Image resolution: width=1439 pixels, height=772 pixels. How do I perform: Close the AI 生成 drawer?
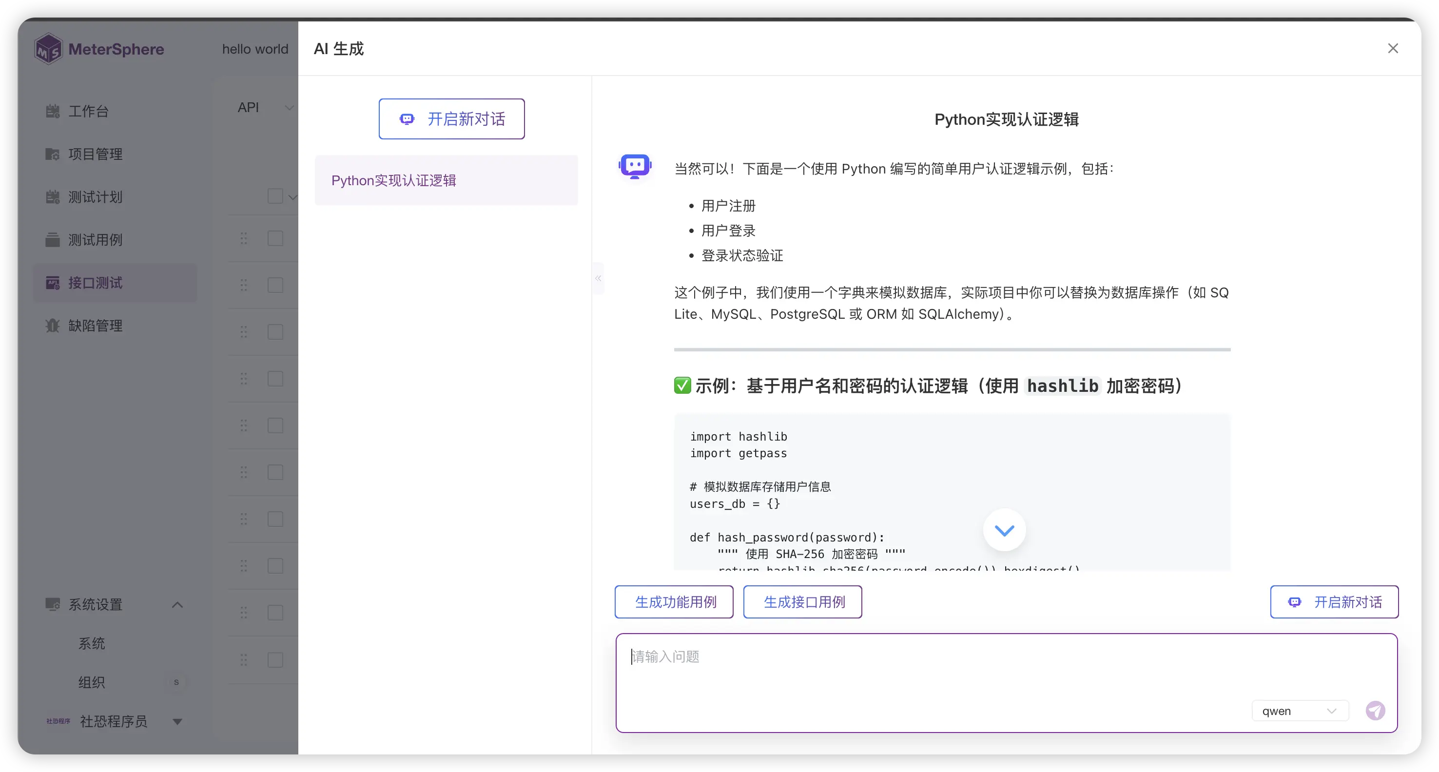tap(1393, 49)
